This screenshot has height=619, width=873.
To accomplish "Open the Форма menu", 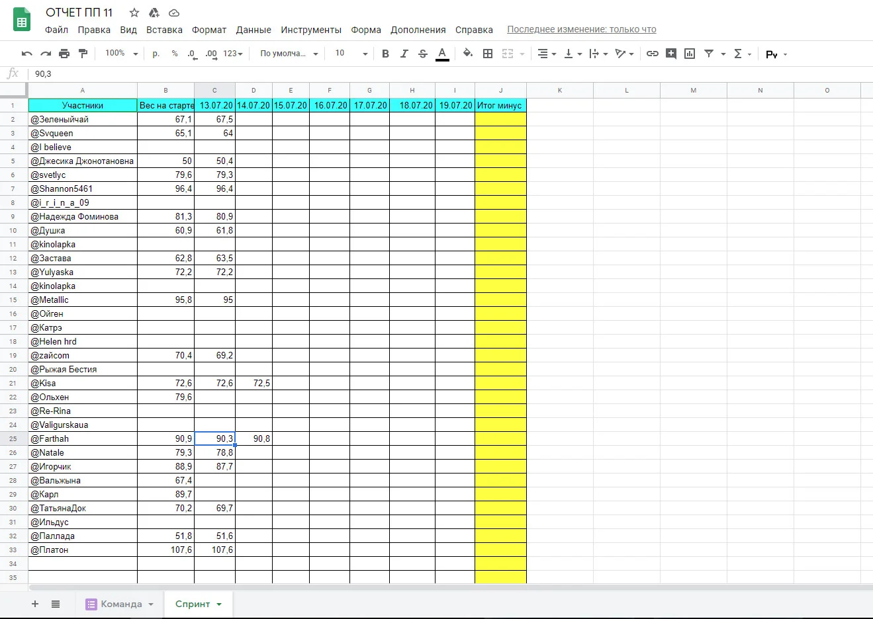I will coord(366,30).
